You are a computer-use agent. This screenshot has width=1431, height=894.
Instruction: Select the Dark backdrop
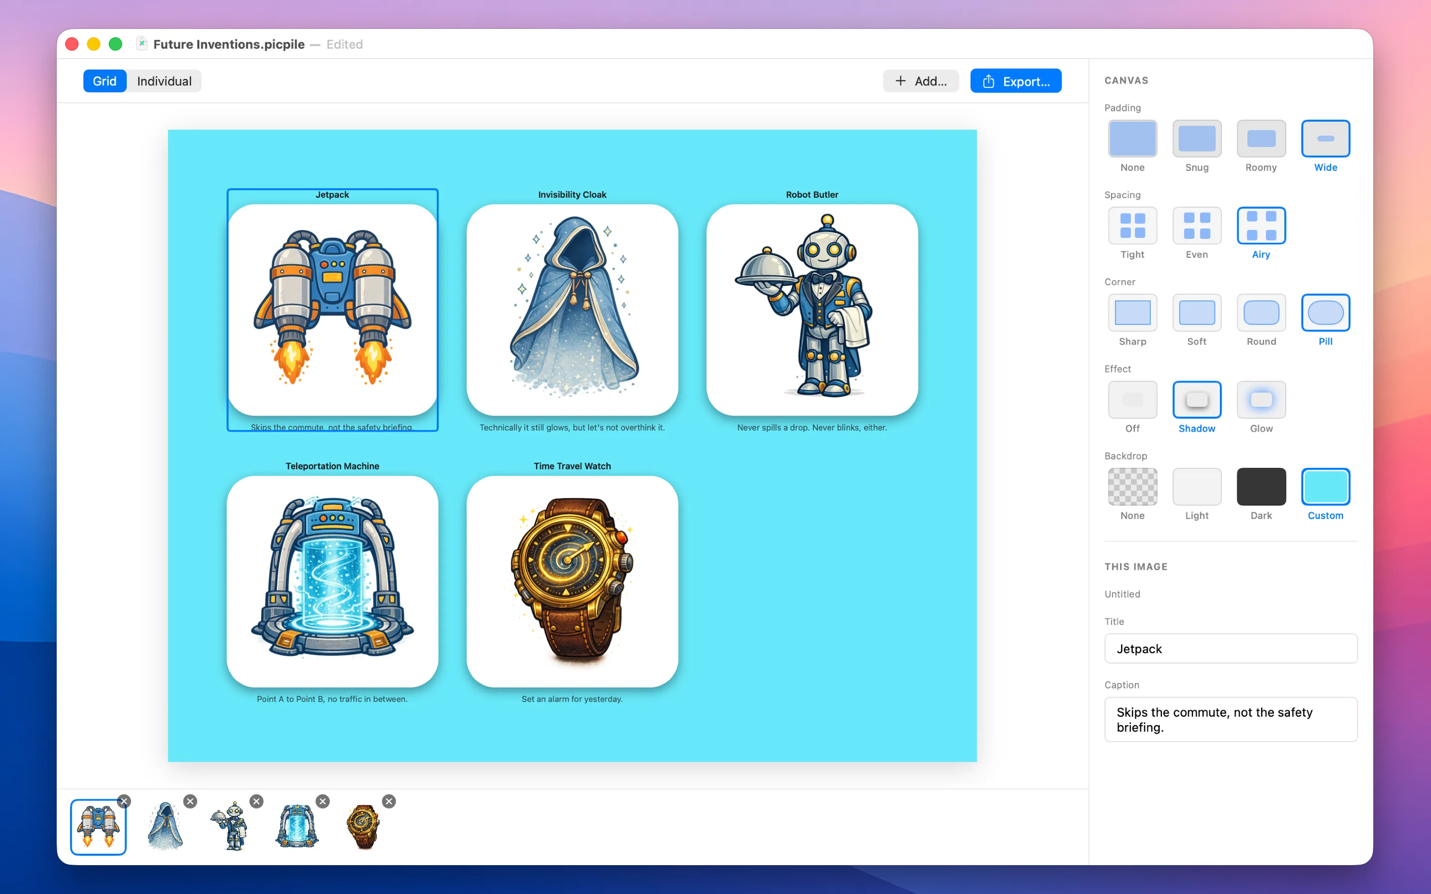(1261, 486)
